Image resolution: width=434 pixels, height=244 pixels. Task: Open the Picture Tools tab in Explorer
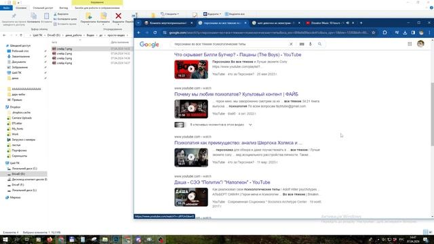tap(97, 8)
